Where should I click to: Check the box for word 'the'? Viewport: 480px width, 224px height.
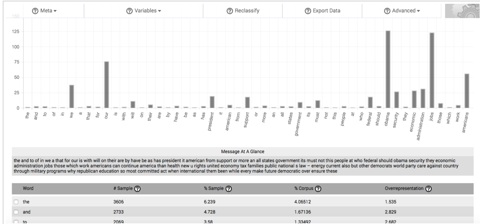pos(16,202)
